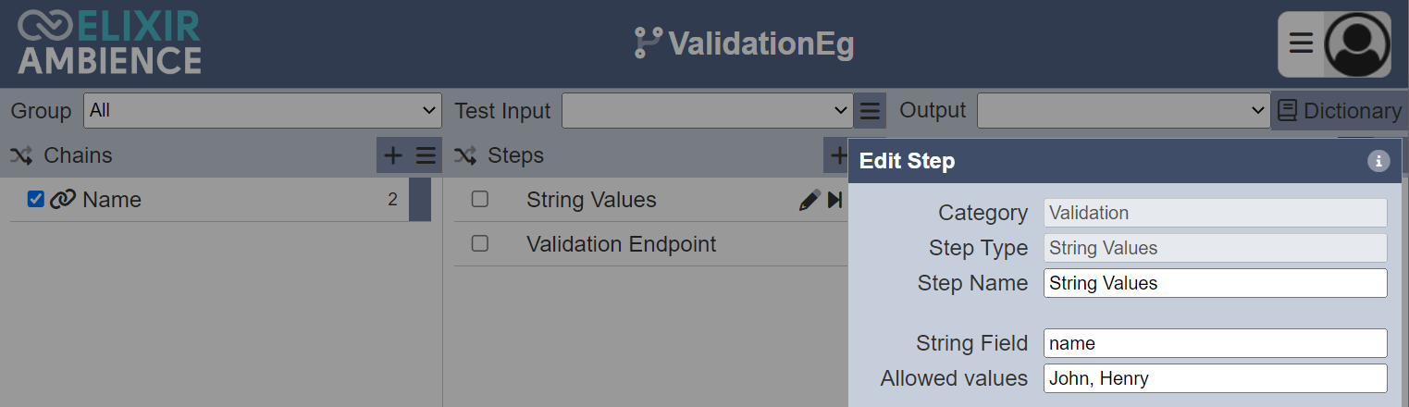Tick the Validation Endpoint step checkbox
This screenshot has height=407, width=1409.
coord(479,243)
